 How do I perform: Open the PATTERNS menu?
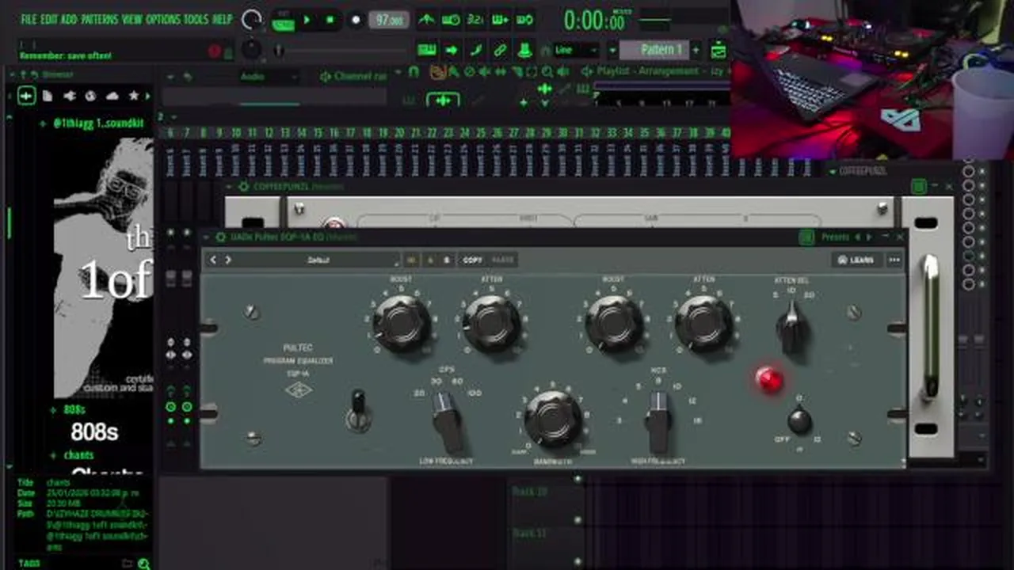tap(100, 19)
